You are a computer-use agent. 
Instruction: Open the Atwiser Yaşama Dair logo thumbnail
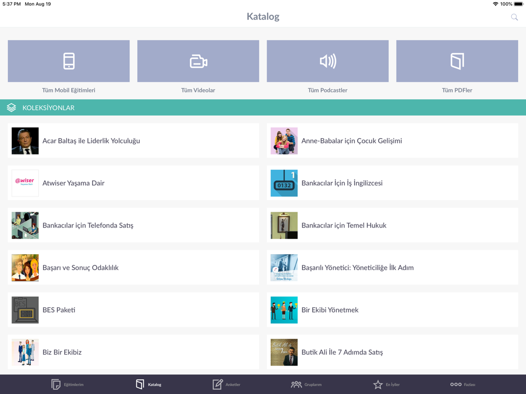25,183
